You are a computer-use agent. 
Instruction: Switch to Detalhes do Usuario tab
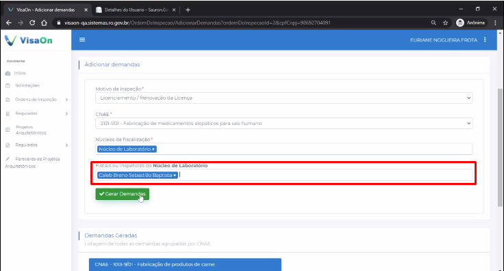[137, 10]
